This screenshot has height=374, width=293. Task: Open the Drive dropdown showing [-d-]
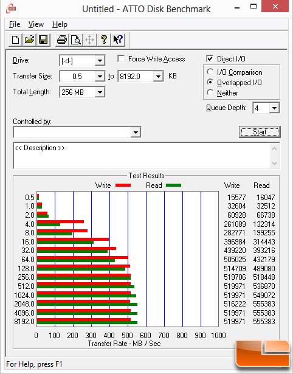tap(100, 61)
